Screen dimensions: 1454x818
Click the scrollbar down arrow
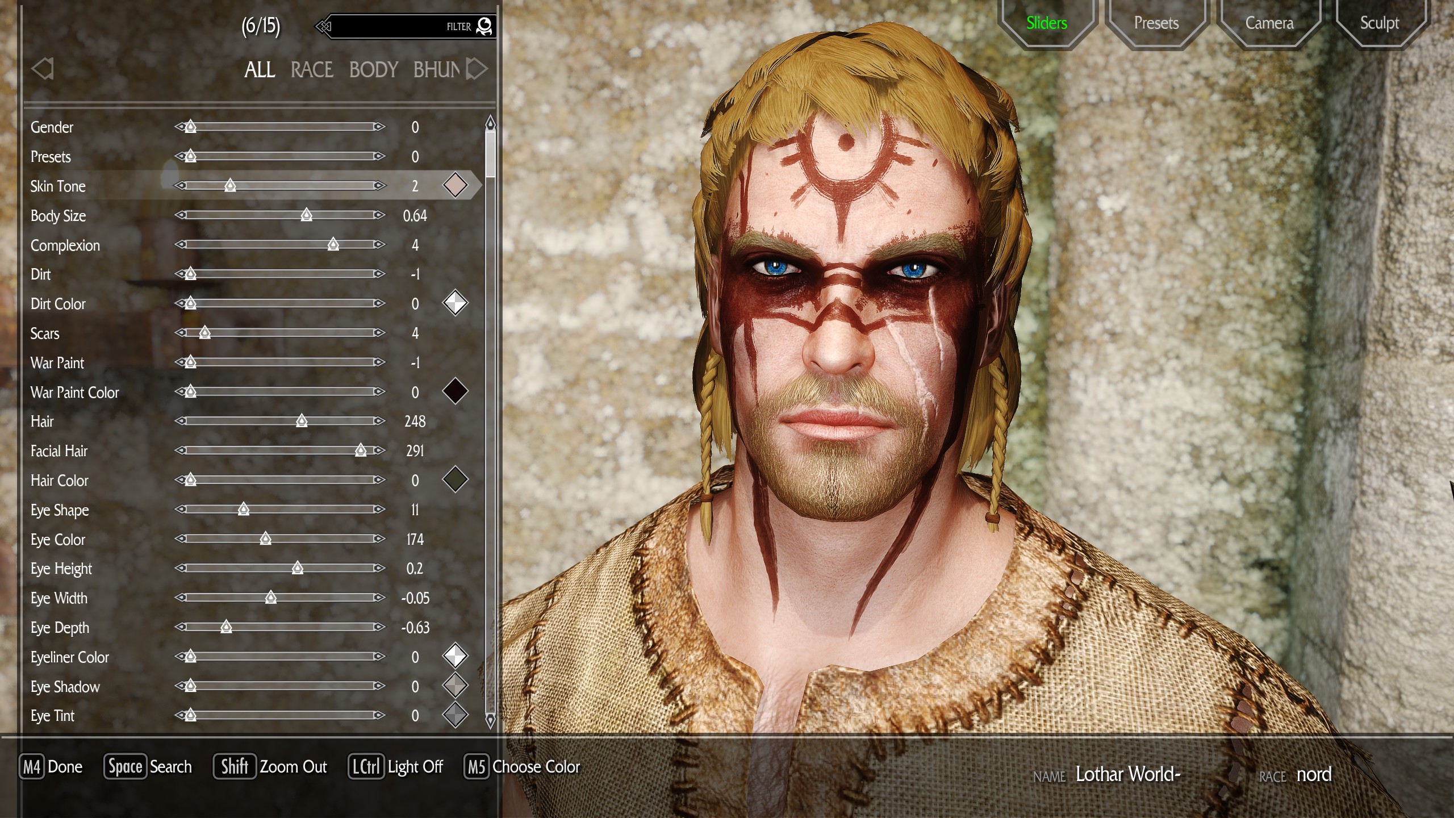[x=491, y=720]
